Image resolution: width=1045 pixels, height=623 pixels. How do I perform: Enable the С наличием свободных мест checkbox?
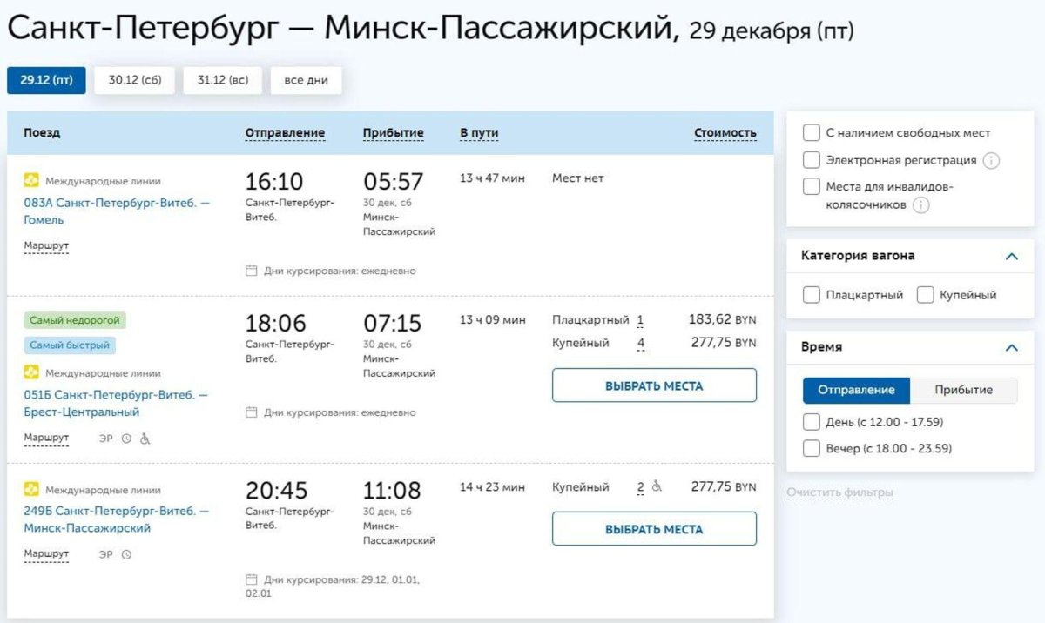[x=811, y=133]
